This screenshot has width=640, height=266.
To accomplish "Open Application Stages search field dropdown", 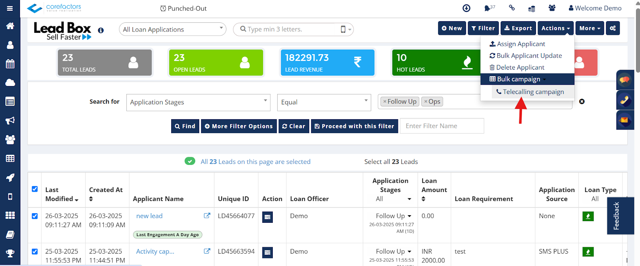I will [x=198, y=102].
